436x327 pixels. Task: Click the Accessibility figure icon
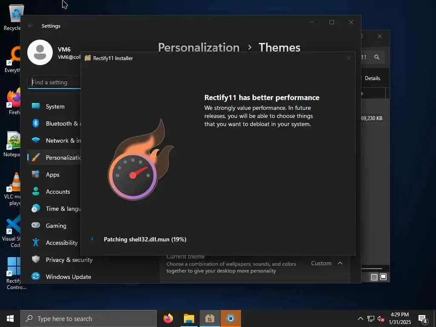pos(36,242)
